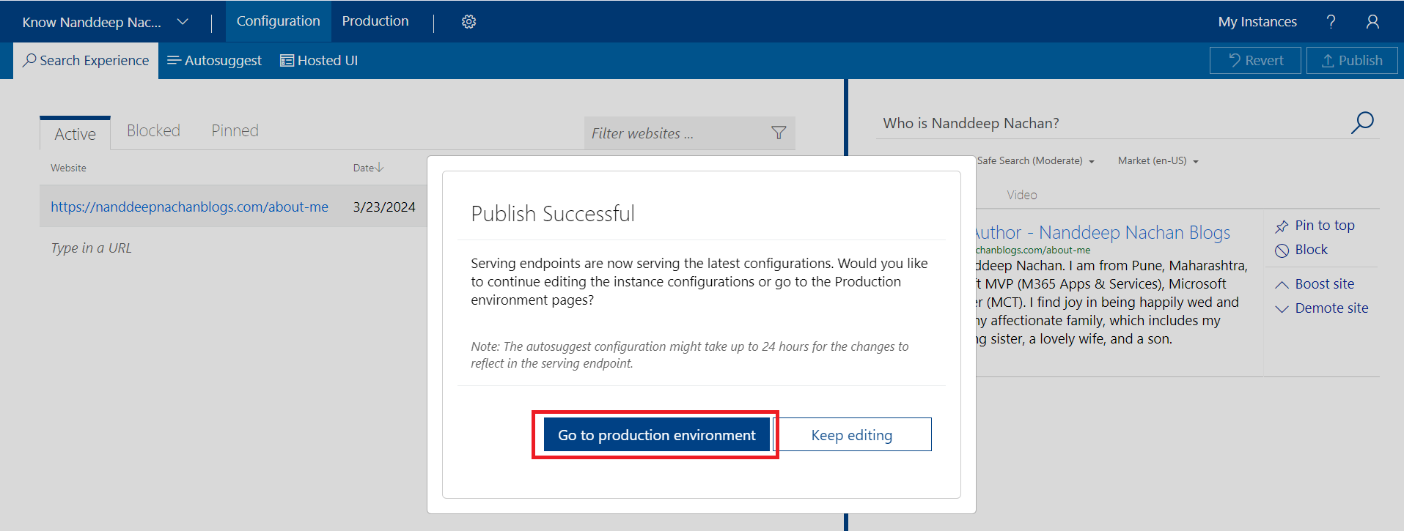The height and width of the screenshot is (531, 1404).
Task: Choose Keep editing in the dialog
Action: click(851, 435)
